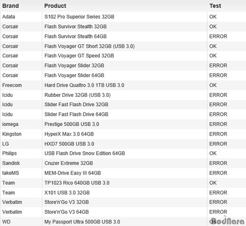Select the Adata S102 Pro Superior Series row
The image size is (246, 226).
pos(123,17)
